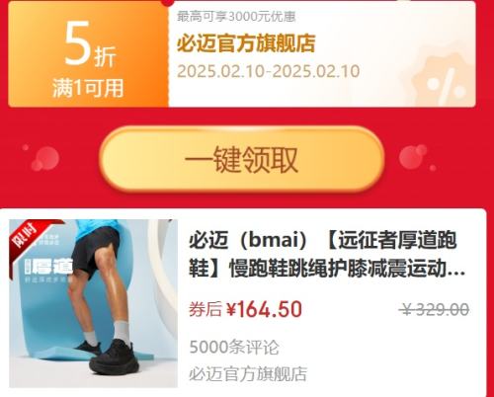
Task: Click coupon validity date 2025.02.10-2025.02.10
Action: [x=268, y=71]
